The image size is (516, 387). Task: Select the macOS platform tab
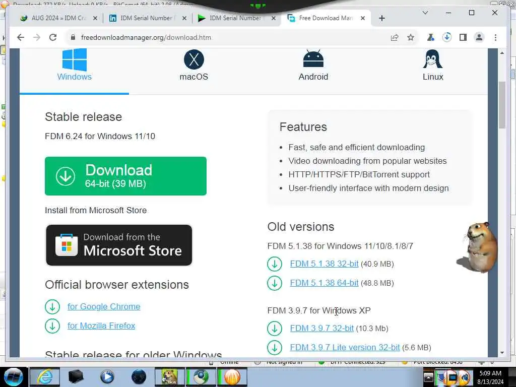click(x=194, y=65)
